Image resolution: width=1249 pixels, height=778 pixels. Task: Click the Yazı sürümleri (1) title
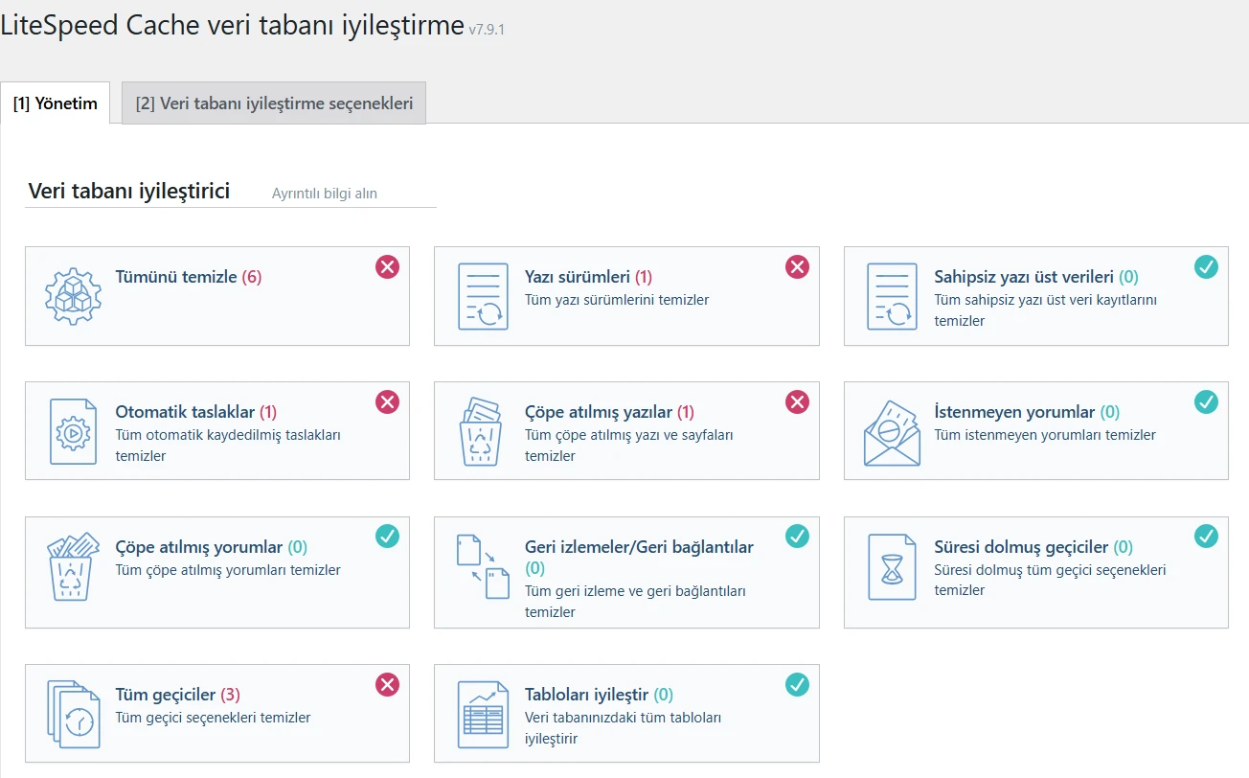click(x=588, y=277)
